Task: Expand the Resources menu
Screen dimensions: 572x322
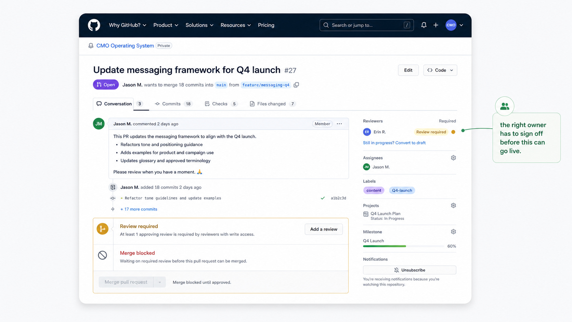Action: tap(236, 25)
